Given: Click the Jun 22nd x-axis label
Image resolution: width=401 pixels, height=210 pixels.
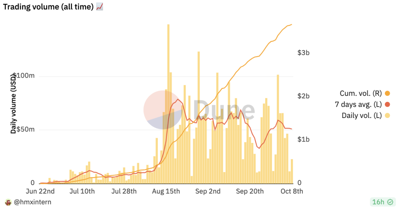Looking at the screenshot, I should [40, 191].
